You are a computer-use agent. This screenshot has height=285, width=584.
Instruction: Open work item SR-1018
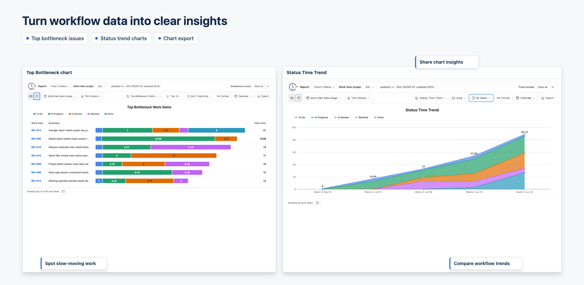coord(36,147)
